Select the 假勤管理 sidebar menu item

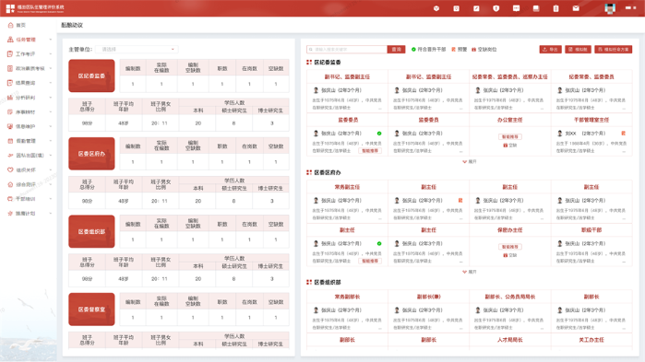30,141
